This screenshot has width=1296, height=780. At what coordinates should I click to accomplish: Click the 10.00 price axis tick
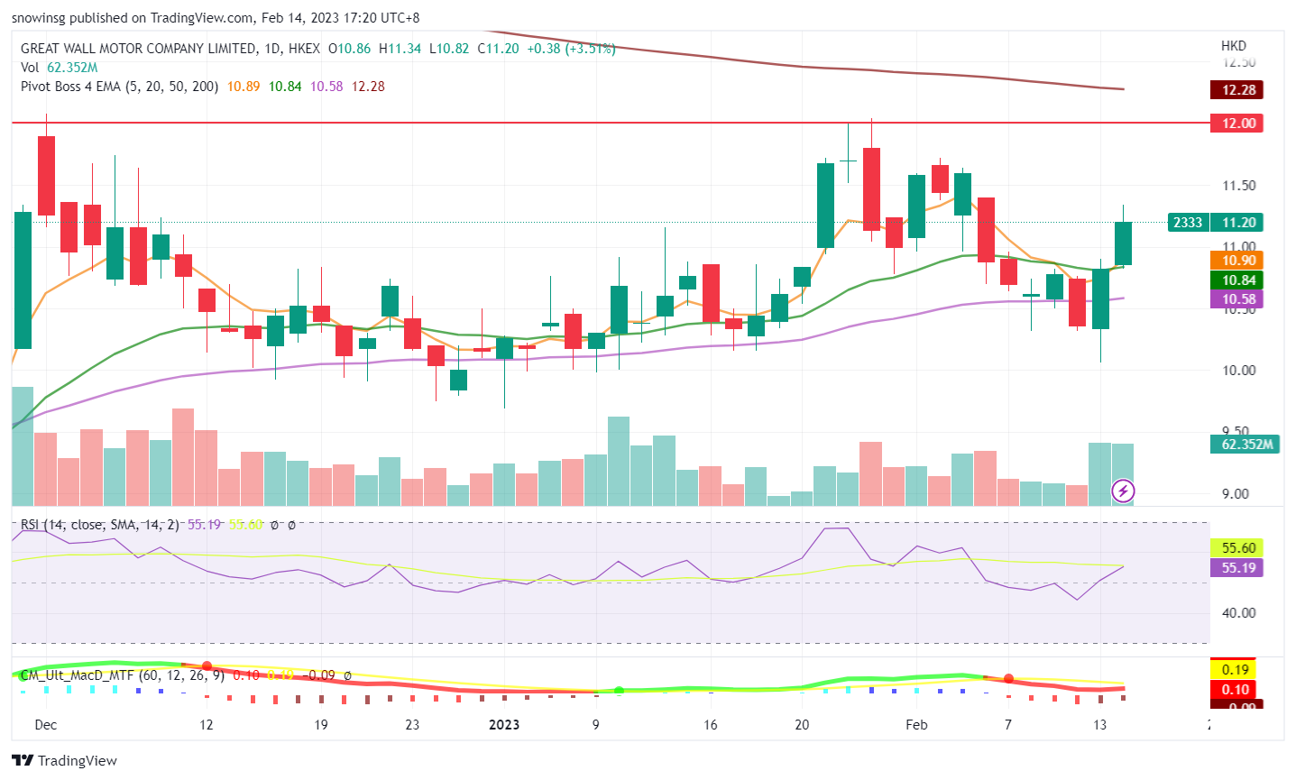[1238, 370]
